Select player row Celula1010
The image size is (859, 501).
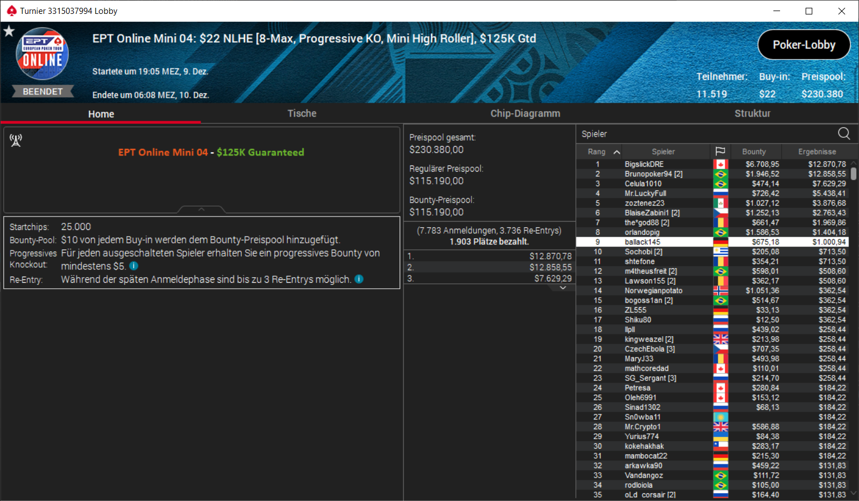[x=713, y=184]
